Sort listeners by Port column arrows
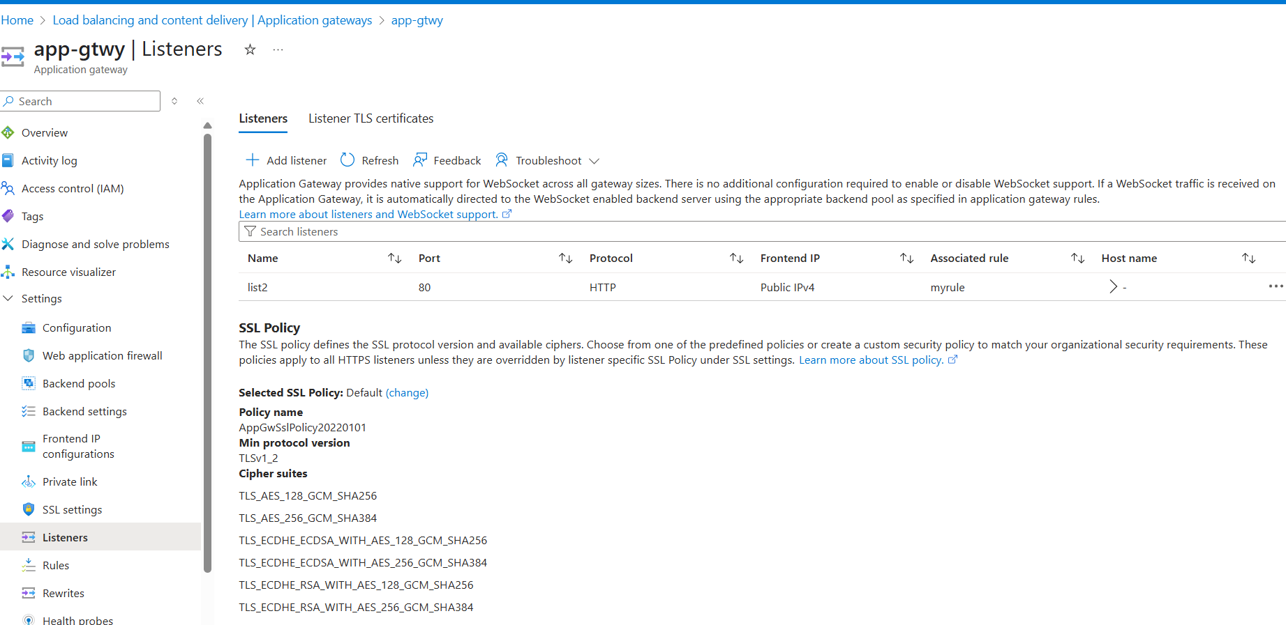The image size is (1286, 625). coord(566,259)
